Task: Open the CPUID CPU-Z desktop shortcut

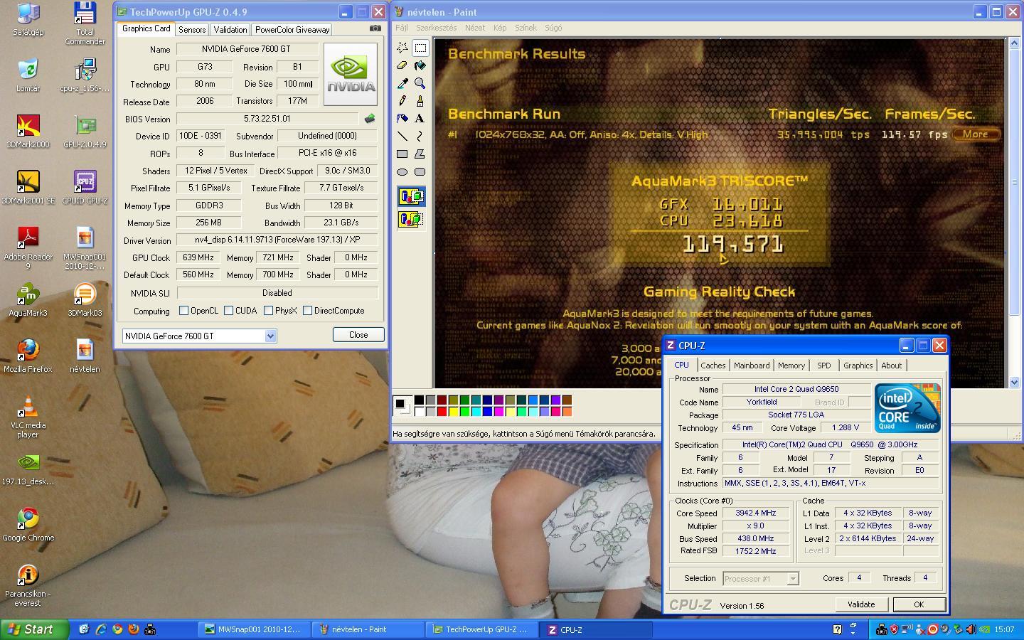Action: 85,188
